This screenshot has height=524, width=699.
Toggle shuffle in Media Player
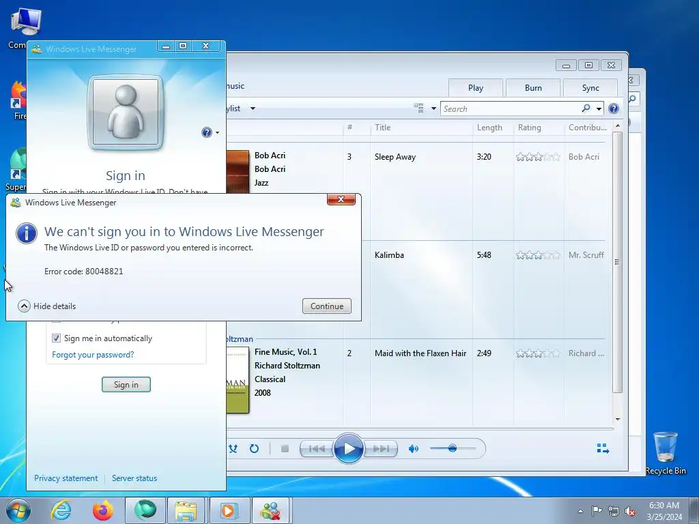(x=233, y=449)
